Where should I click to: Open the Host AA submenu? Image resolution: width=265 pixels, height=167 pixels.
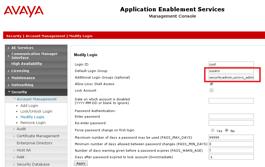[x=24, y=150]
